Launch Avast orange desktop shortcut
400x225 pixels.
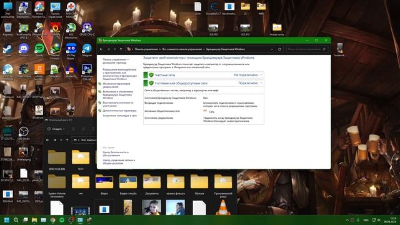pos(39,72)
